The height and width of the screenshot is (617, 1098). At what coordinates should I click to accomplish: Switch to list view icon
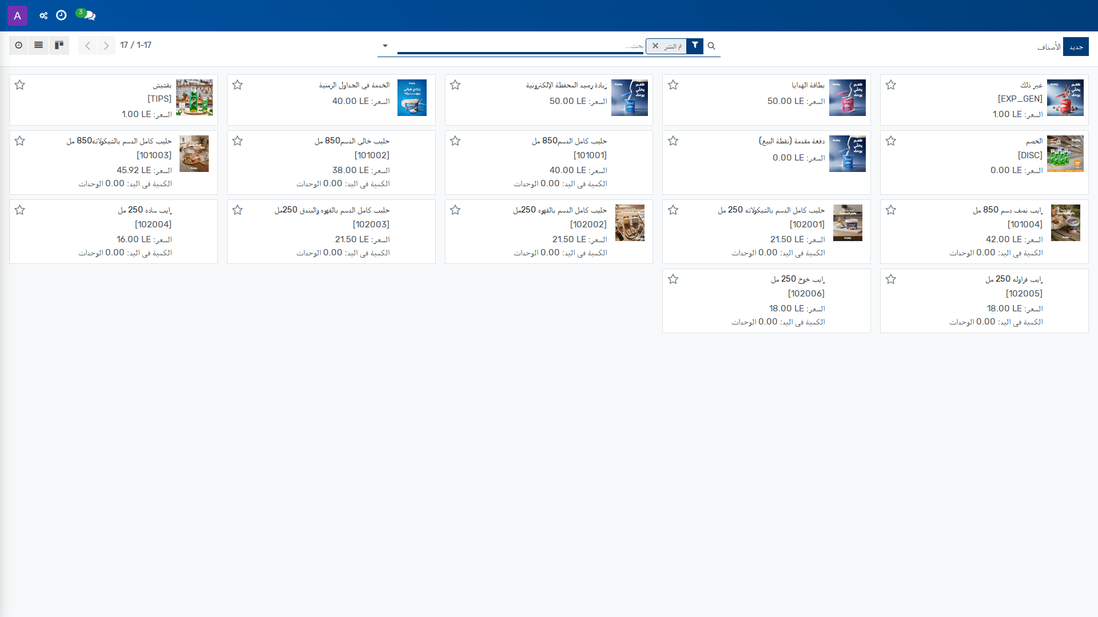pos(38,45)
